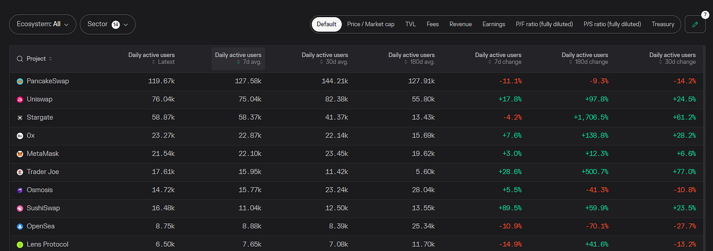Open the Trader Joe project link
Screen dimensions: 713x251
click(43, 172)
